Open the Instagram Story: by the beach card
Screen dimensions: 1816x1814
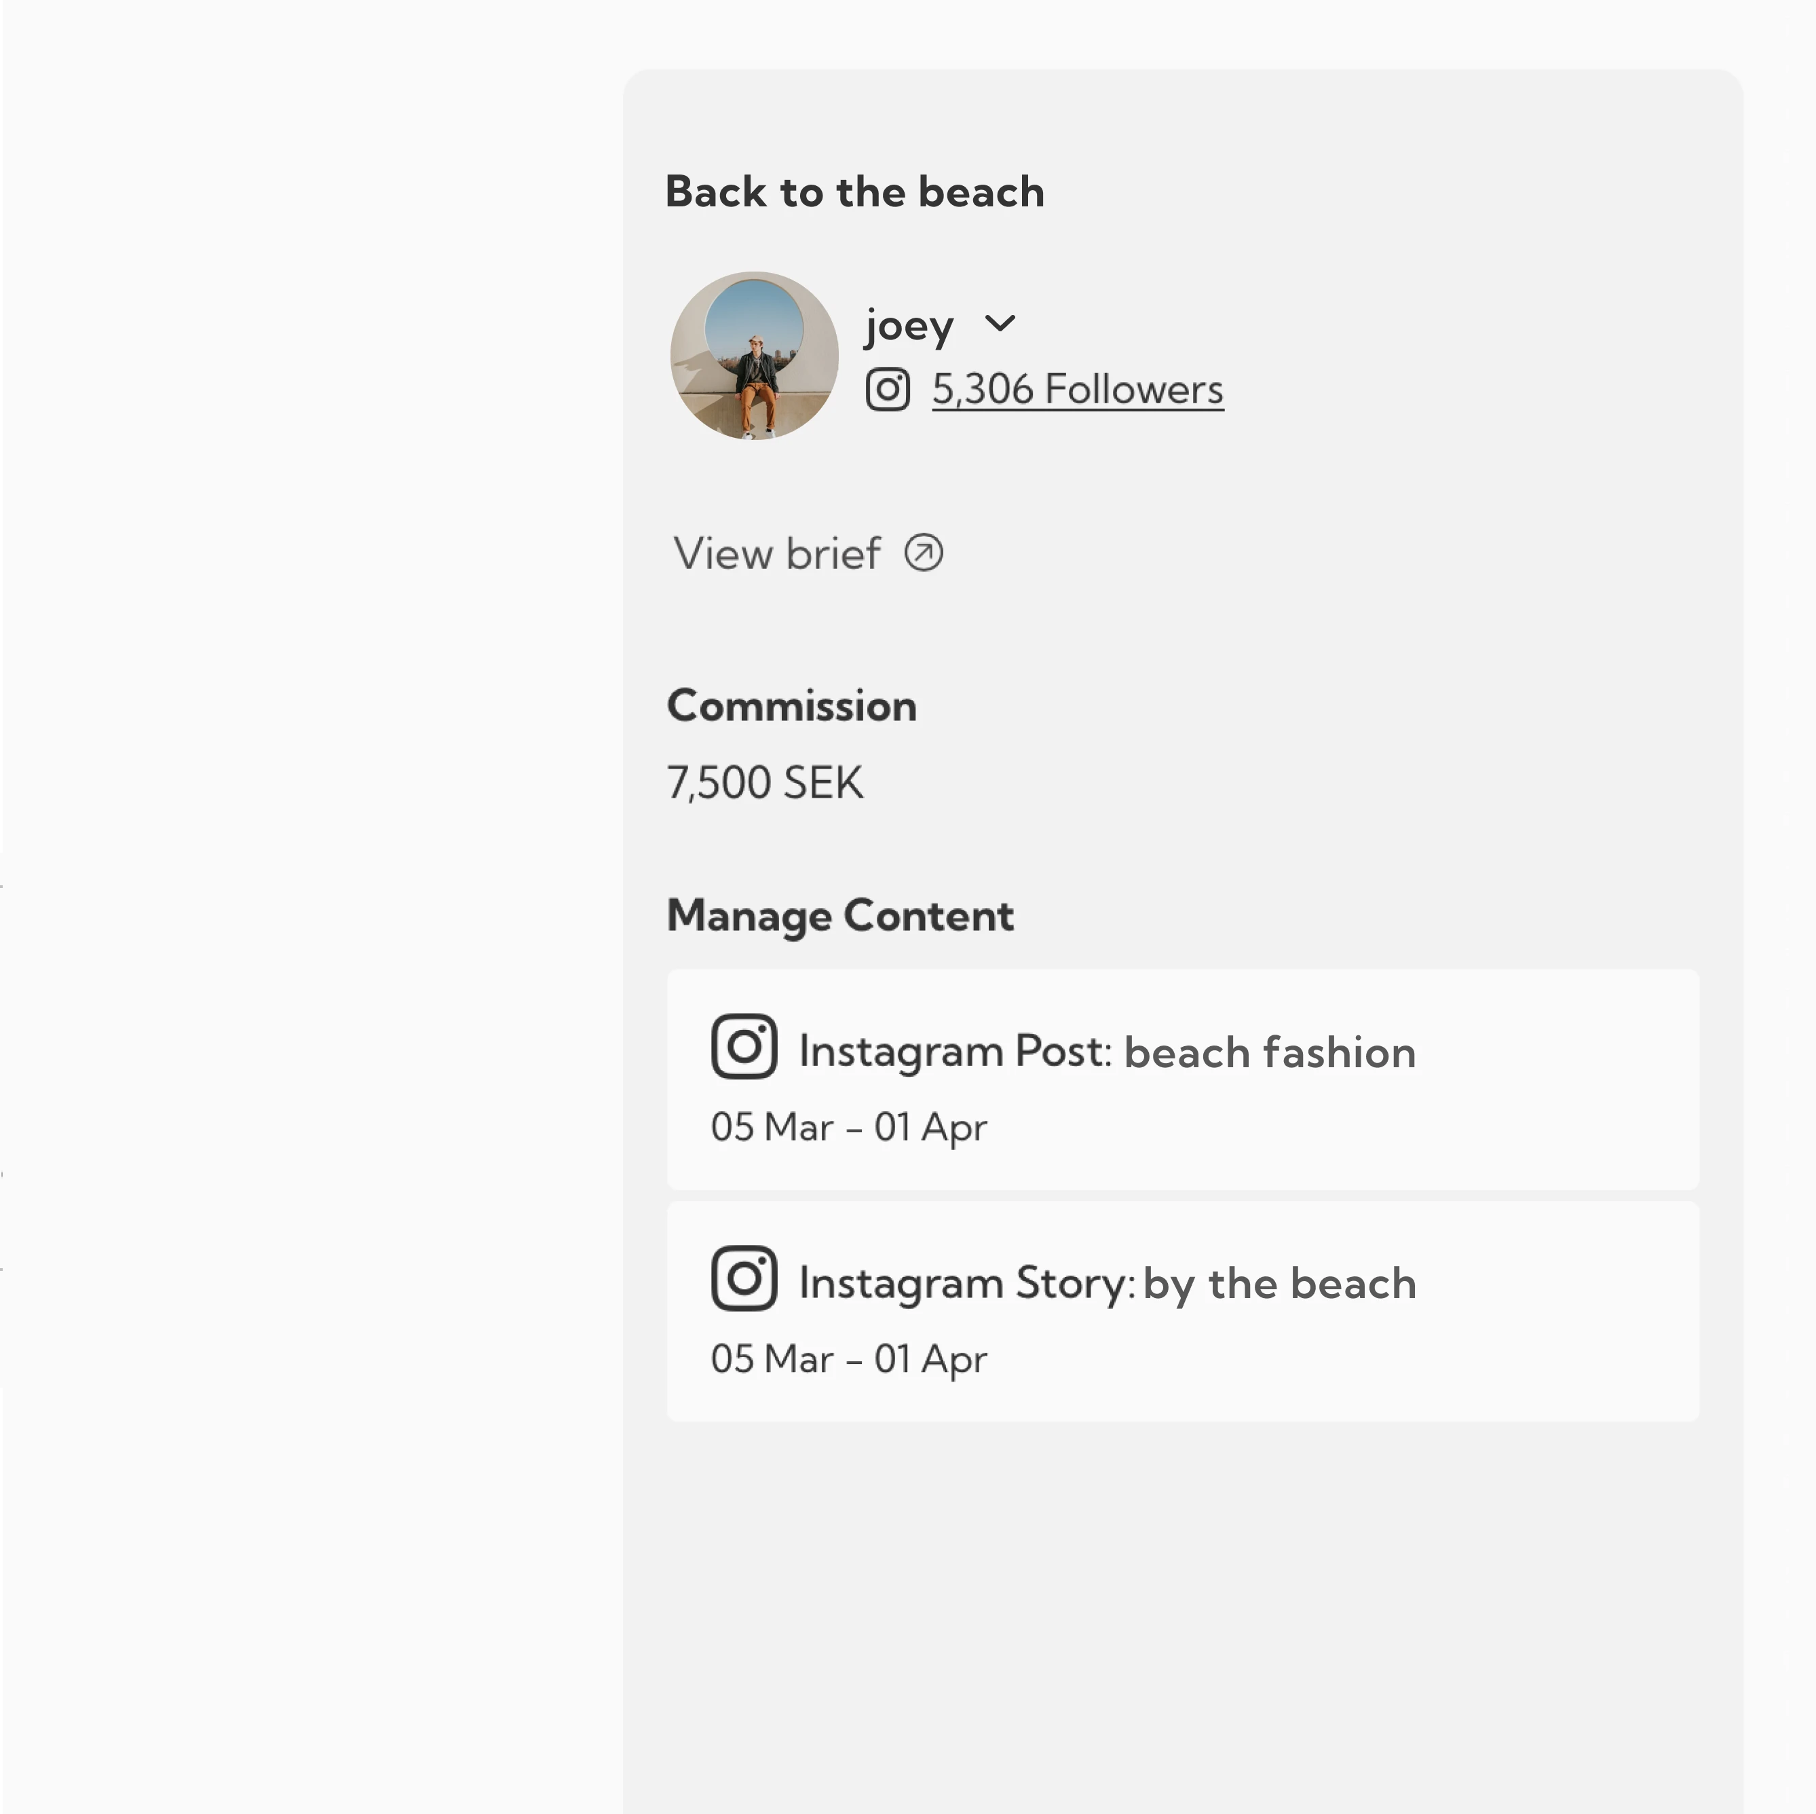(x=1182, y=1312)
